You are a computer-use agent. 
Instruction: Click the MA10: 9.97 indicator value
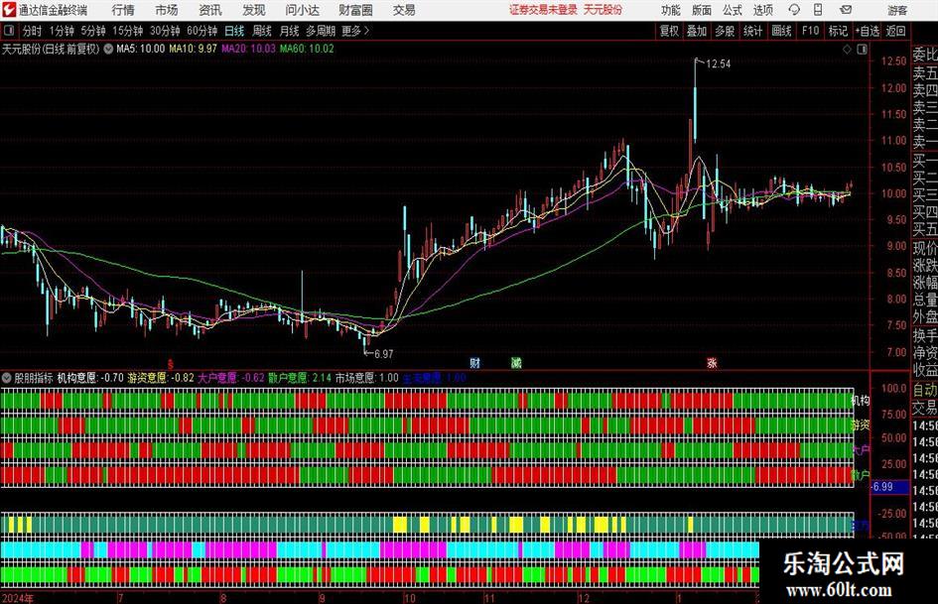coord(193,49)
